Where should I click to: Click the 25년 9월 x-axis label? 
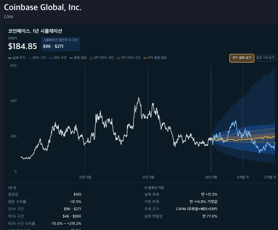pyautogui.click(x=148, y=177)
